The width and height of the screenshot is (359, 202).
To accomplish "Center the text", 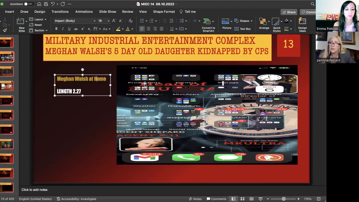I will (x=148, y=29).
